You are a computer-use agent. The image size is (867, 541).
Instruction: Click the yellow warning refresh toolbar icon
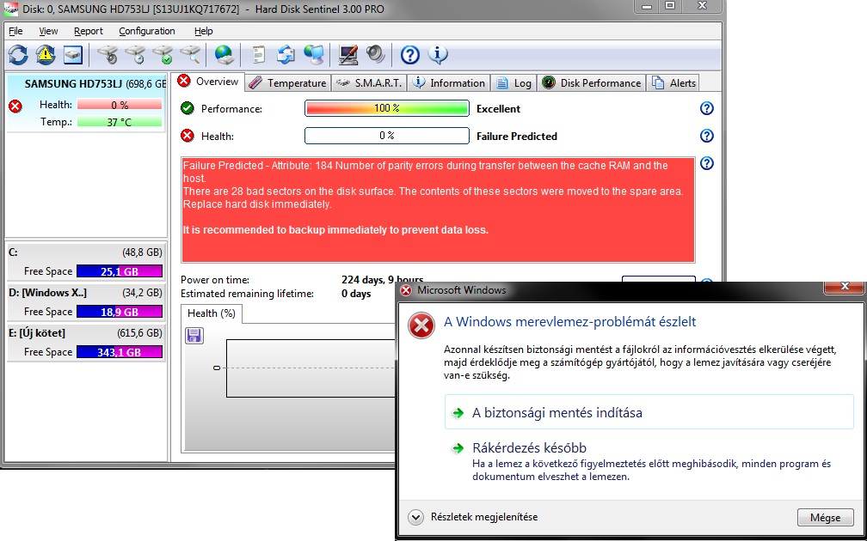point(46,55)
